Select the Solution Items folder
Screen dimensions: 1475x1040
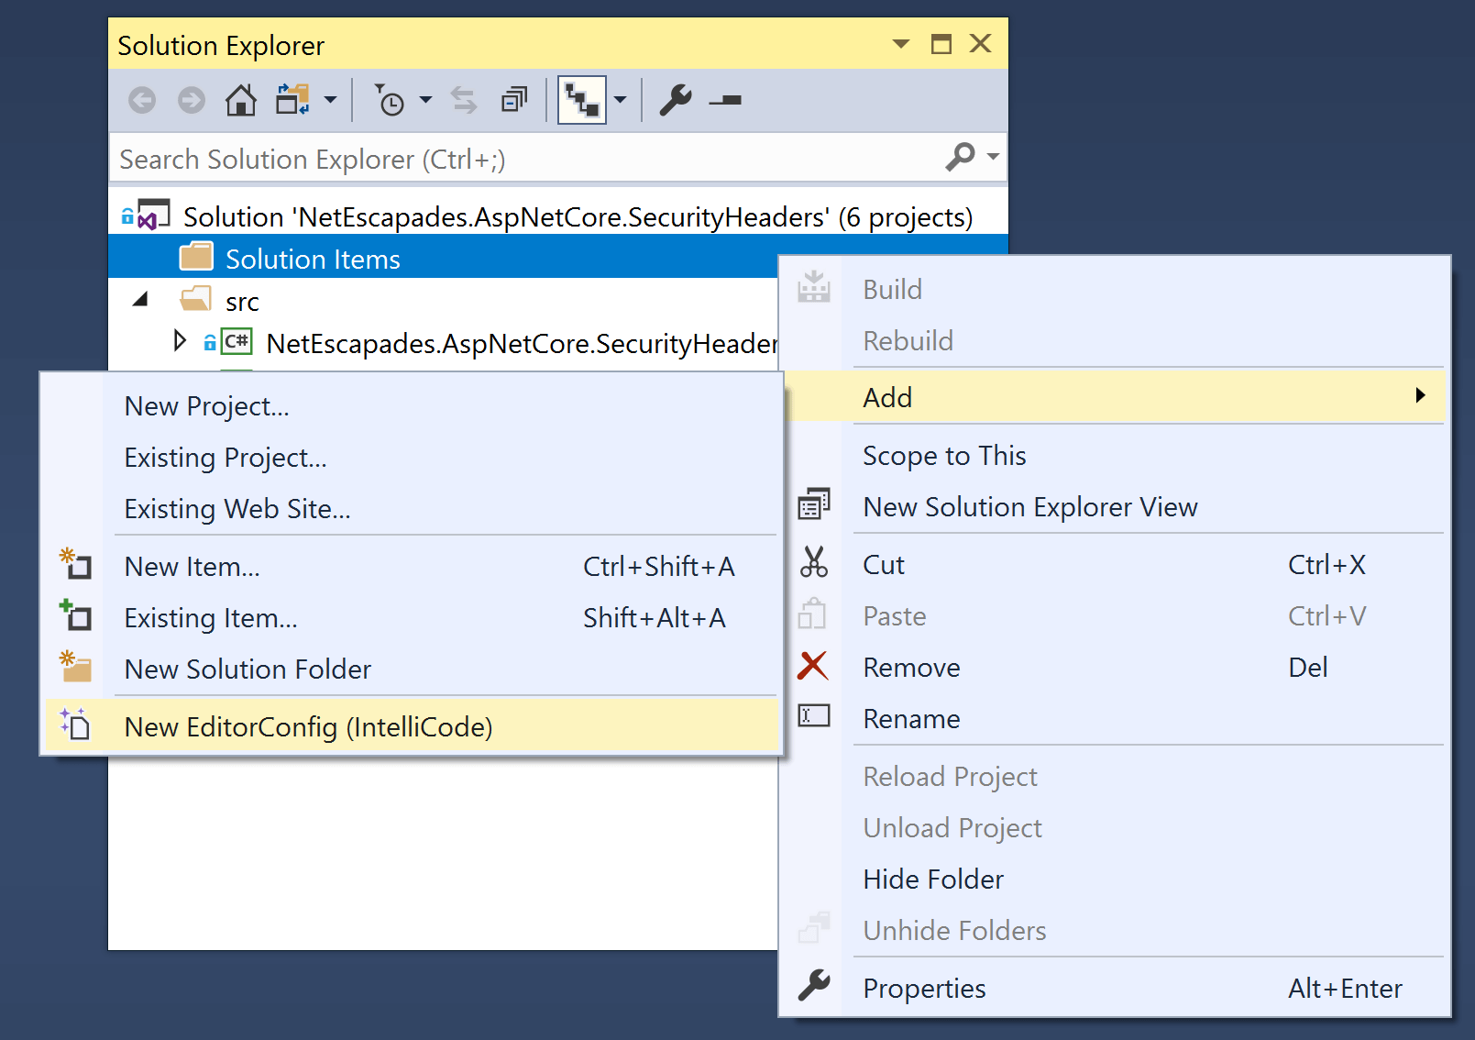tap(443, 259)
